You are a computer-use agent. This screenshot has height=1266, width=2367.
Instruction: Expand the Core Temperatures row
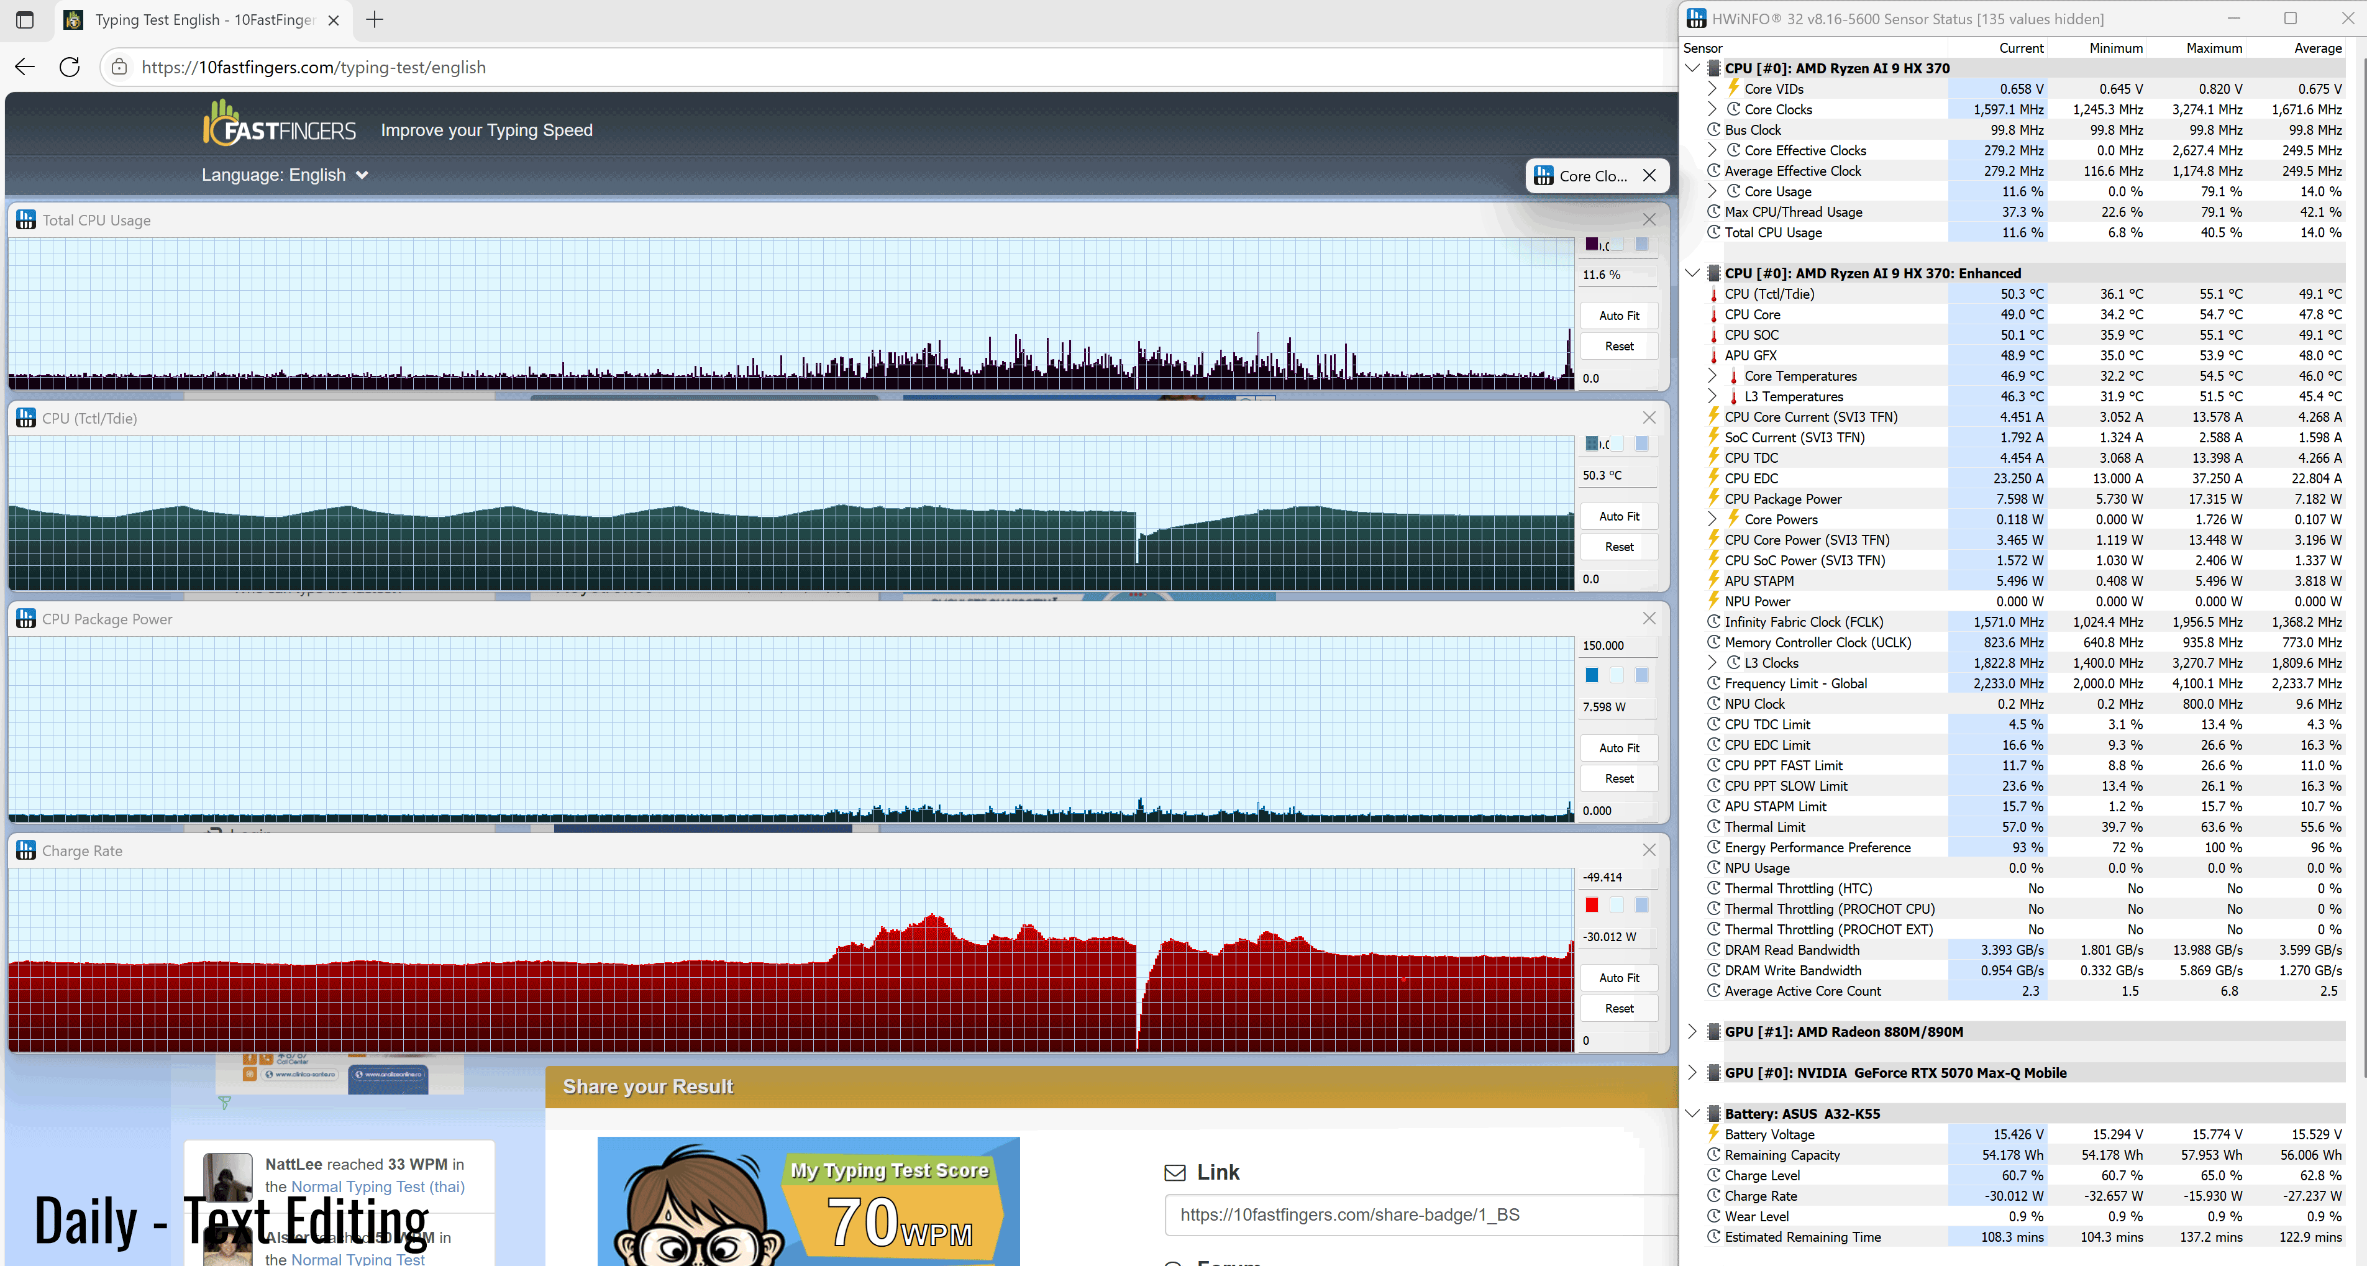pyautogui.click(x=1712, y=376)
